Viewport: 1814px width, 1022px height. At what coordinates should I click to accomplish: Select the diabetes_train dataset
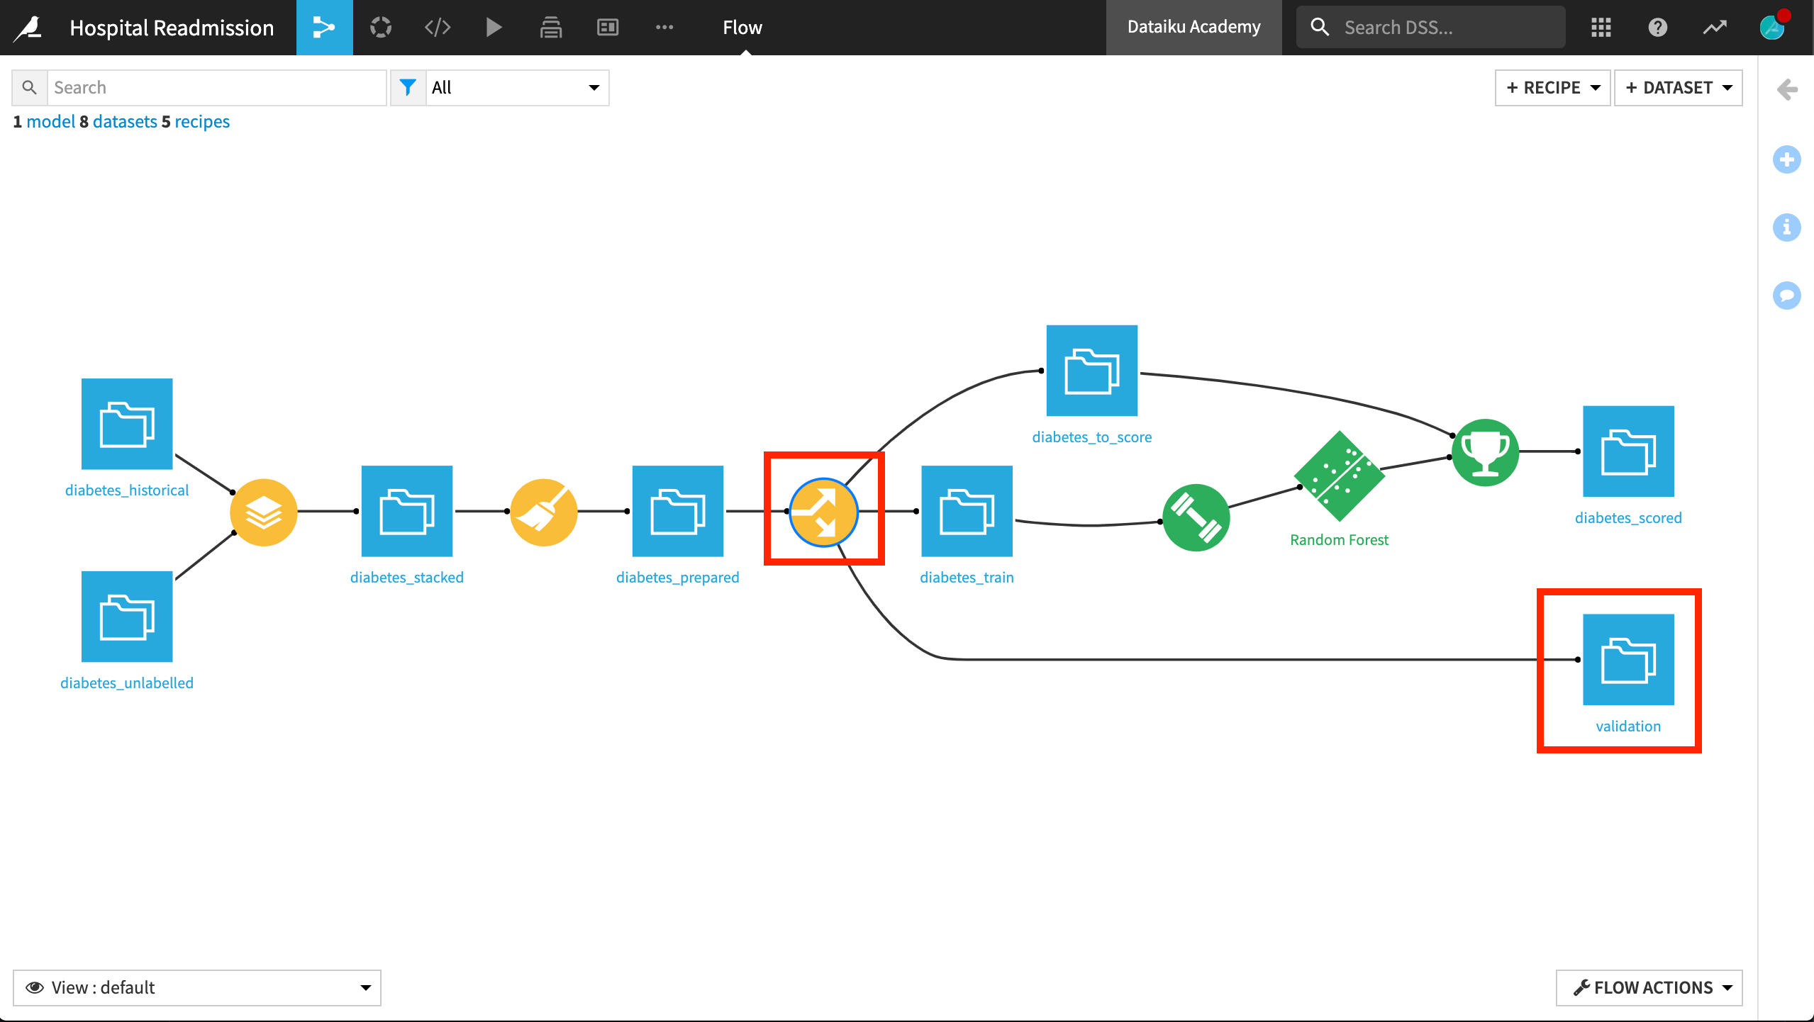(967, 511)
